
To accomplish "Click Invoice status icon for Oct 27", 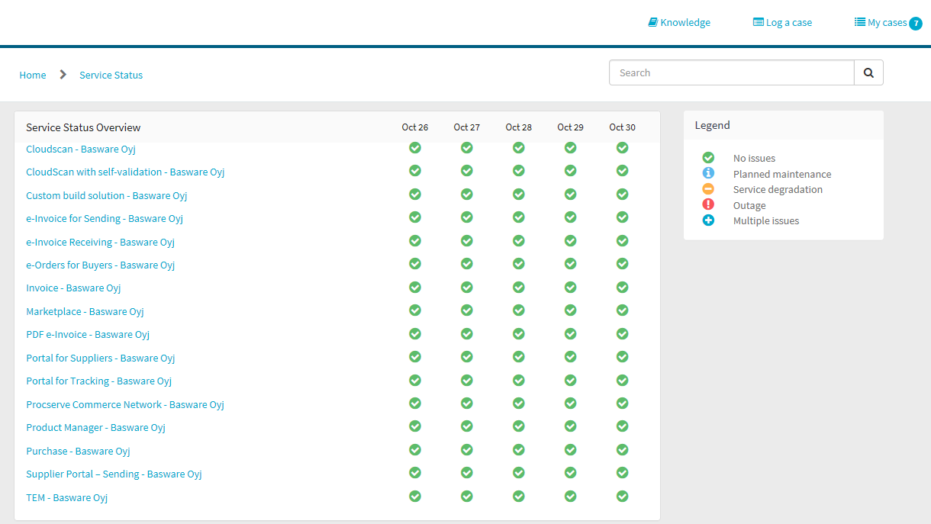I will point(467,287).
